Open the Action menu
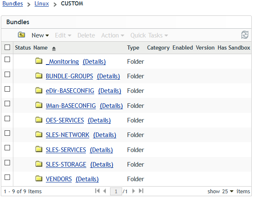The image size is (253, 197). pyautogui.click(x=113, y=35)
